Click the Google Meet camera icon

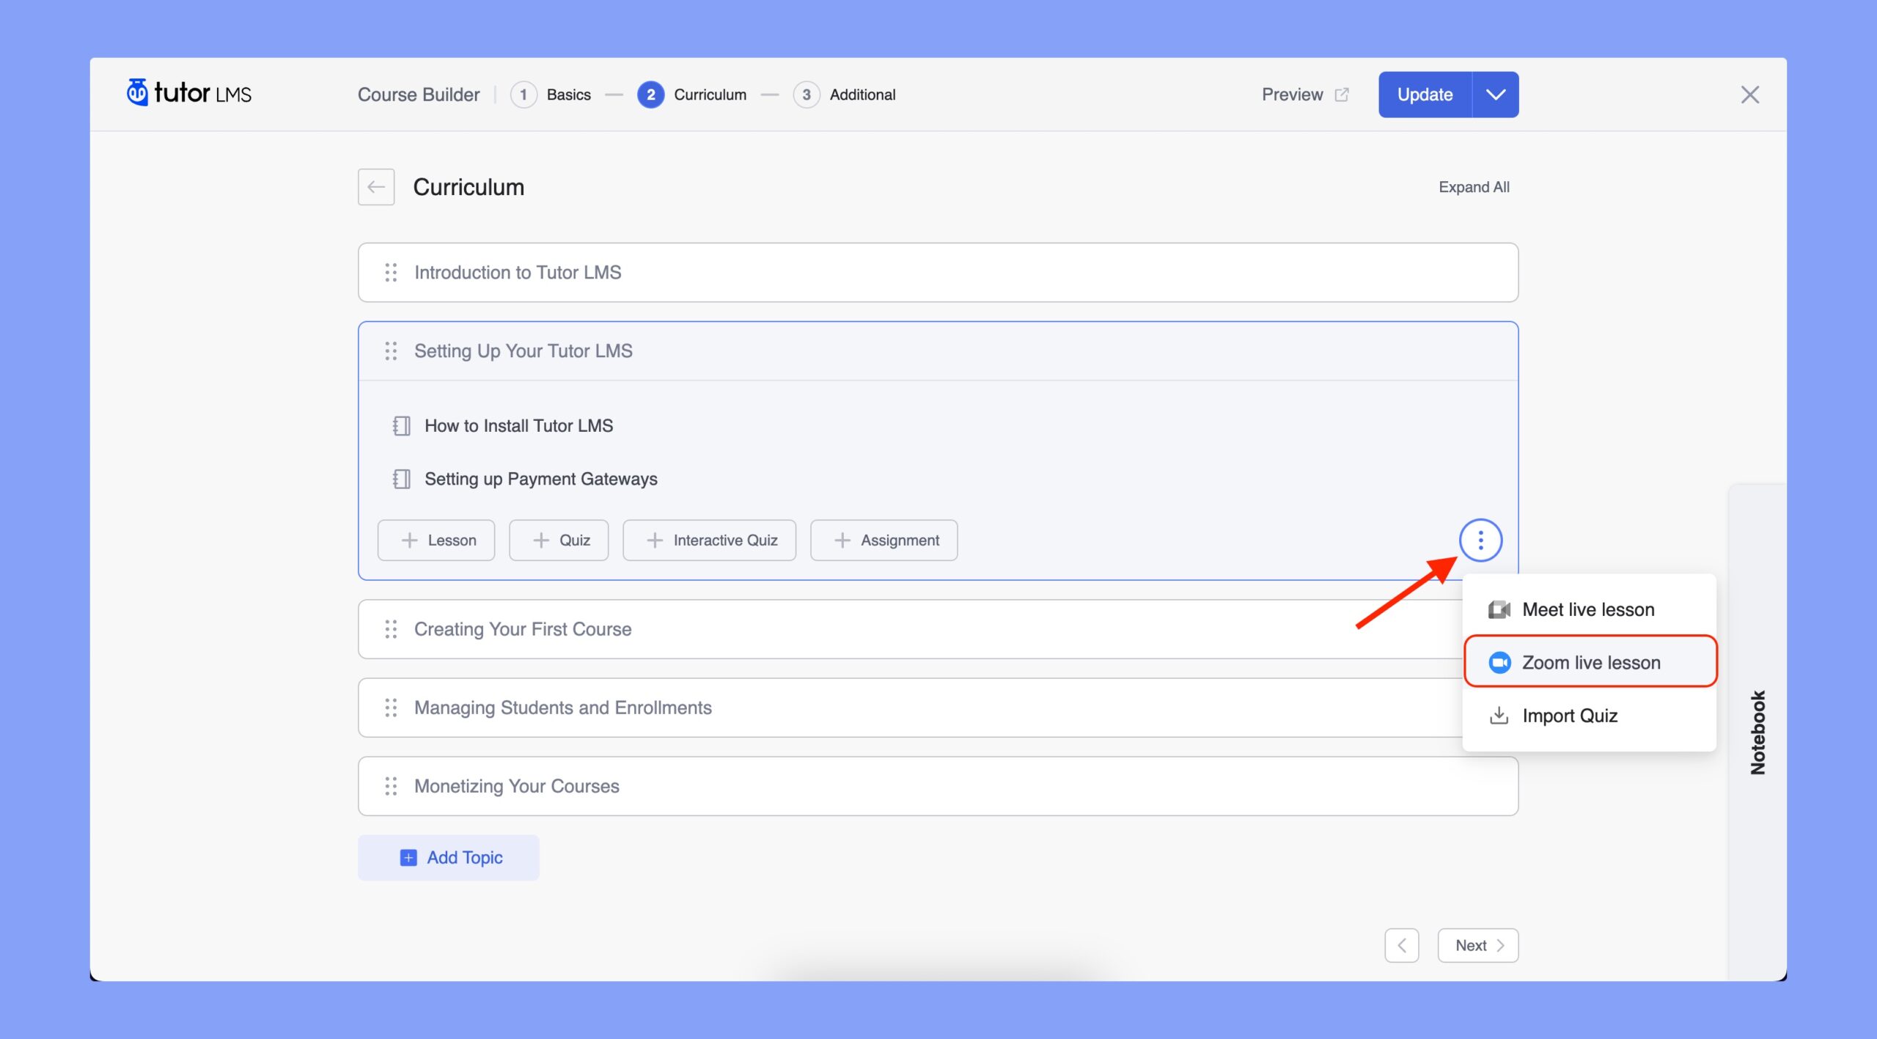[1499, 609]
